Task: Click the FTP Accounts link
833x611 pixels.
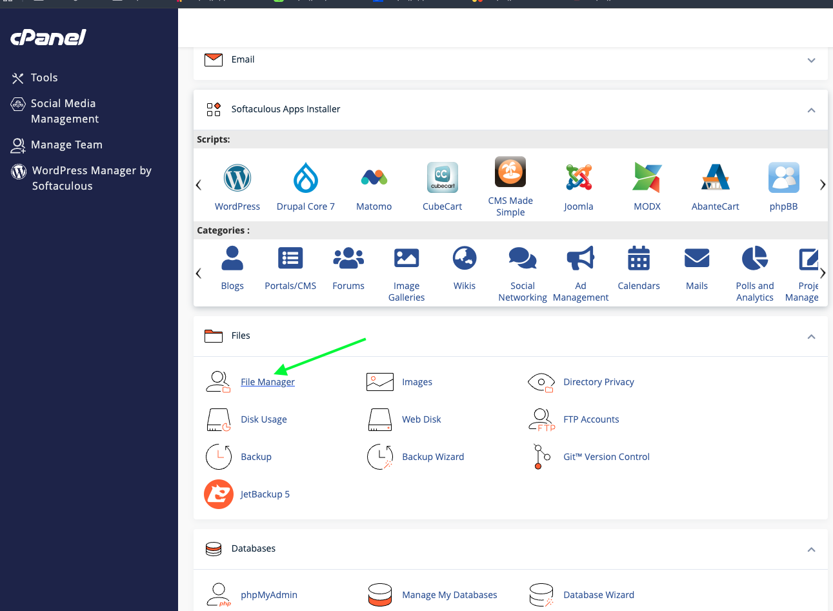Action: 590,419
